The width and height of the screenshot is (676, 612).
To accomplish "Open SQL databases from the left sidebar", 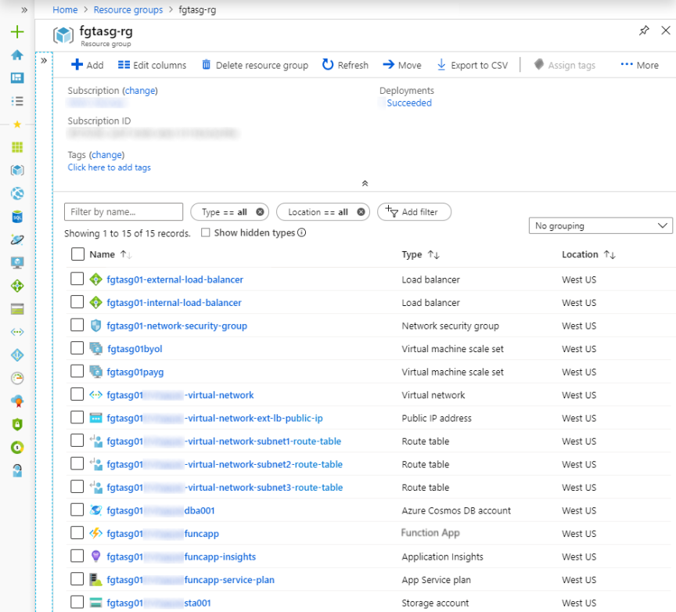I will coord(16,216).
